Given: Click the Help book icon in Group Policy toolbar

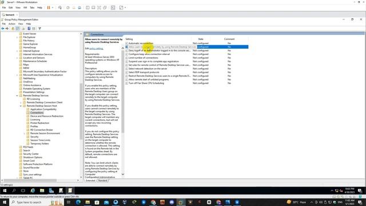Looking at the screenshot, I should (x=29, y=29).
